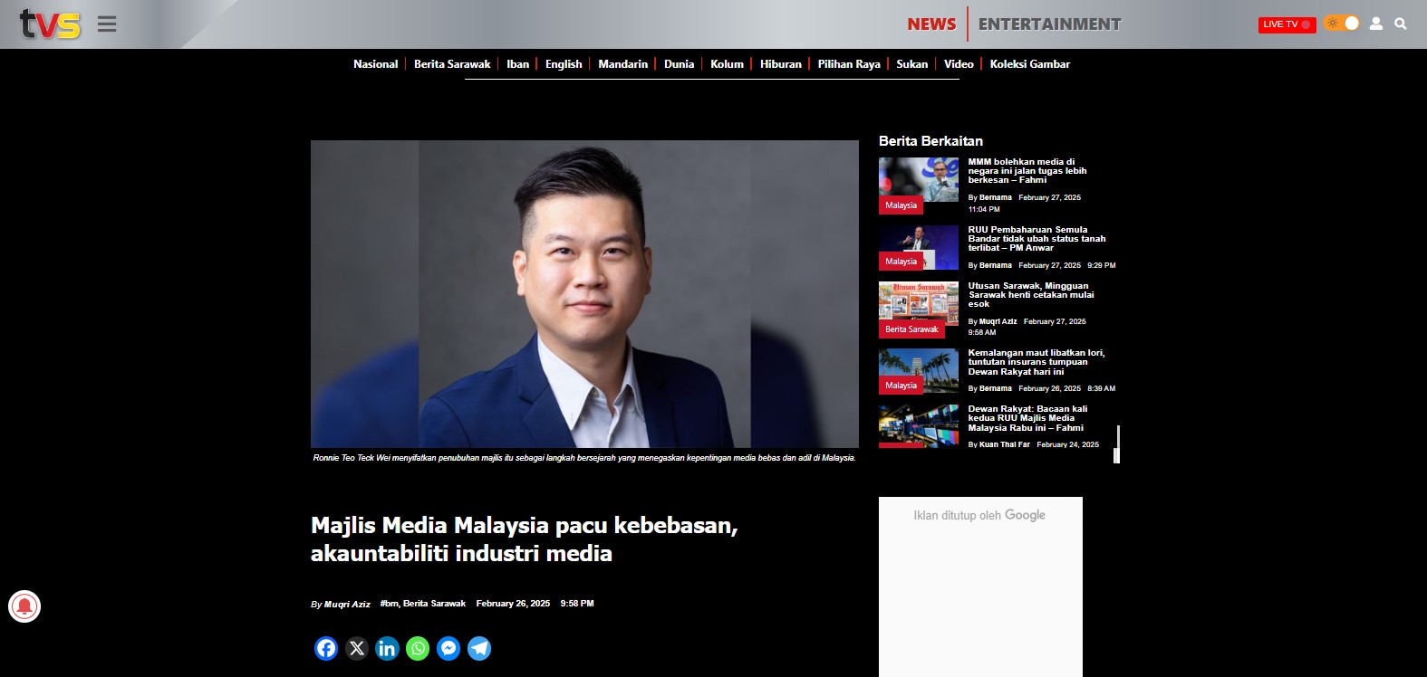Click the red notification bell

pyautogui.click(x=24, y=606)
